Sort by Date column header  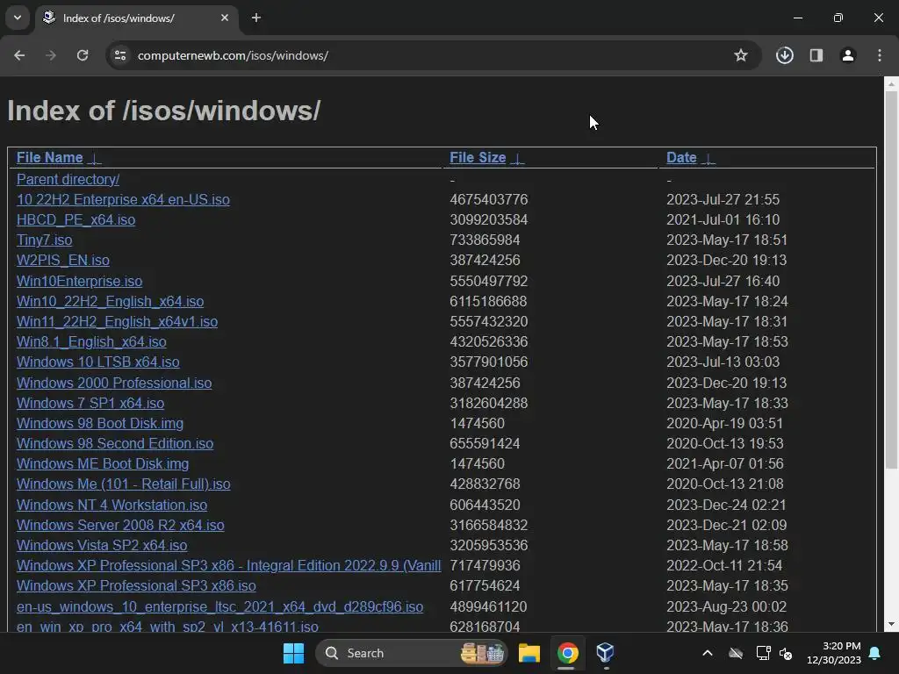(681, 158)
